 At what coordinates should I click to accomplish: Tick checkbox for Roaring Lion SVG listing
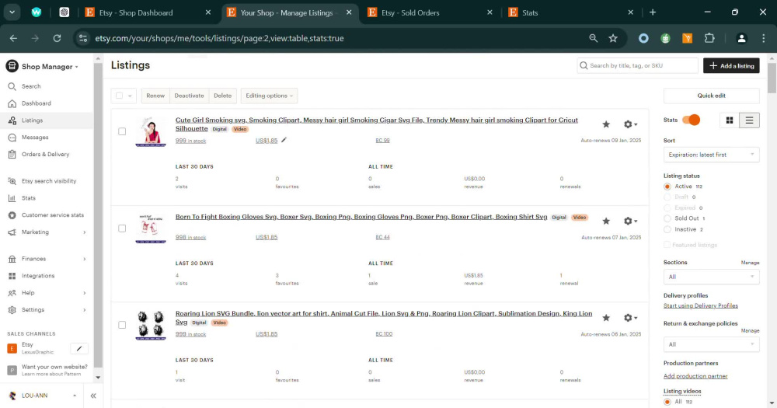pyautogui.click(x=122, y=325)
